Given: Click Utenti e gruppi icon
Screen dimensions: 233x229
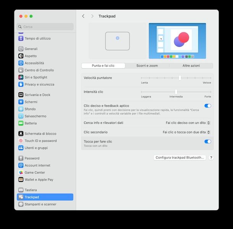Looking at the screenshot, I should (x=21, y=148).
